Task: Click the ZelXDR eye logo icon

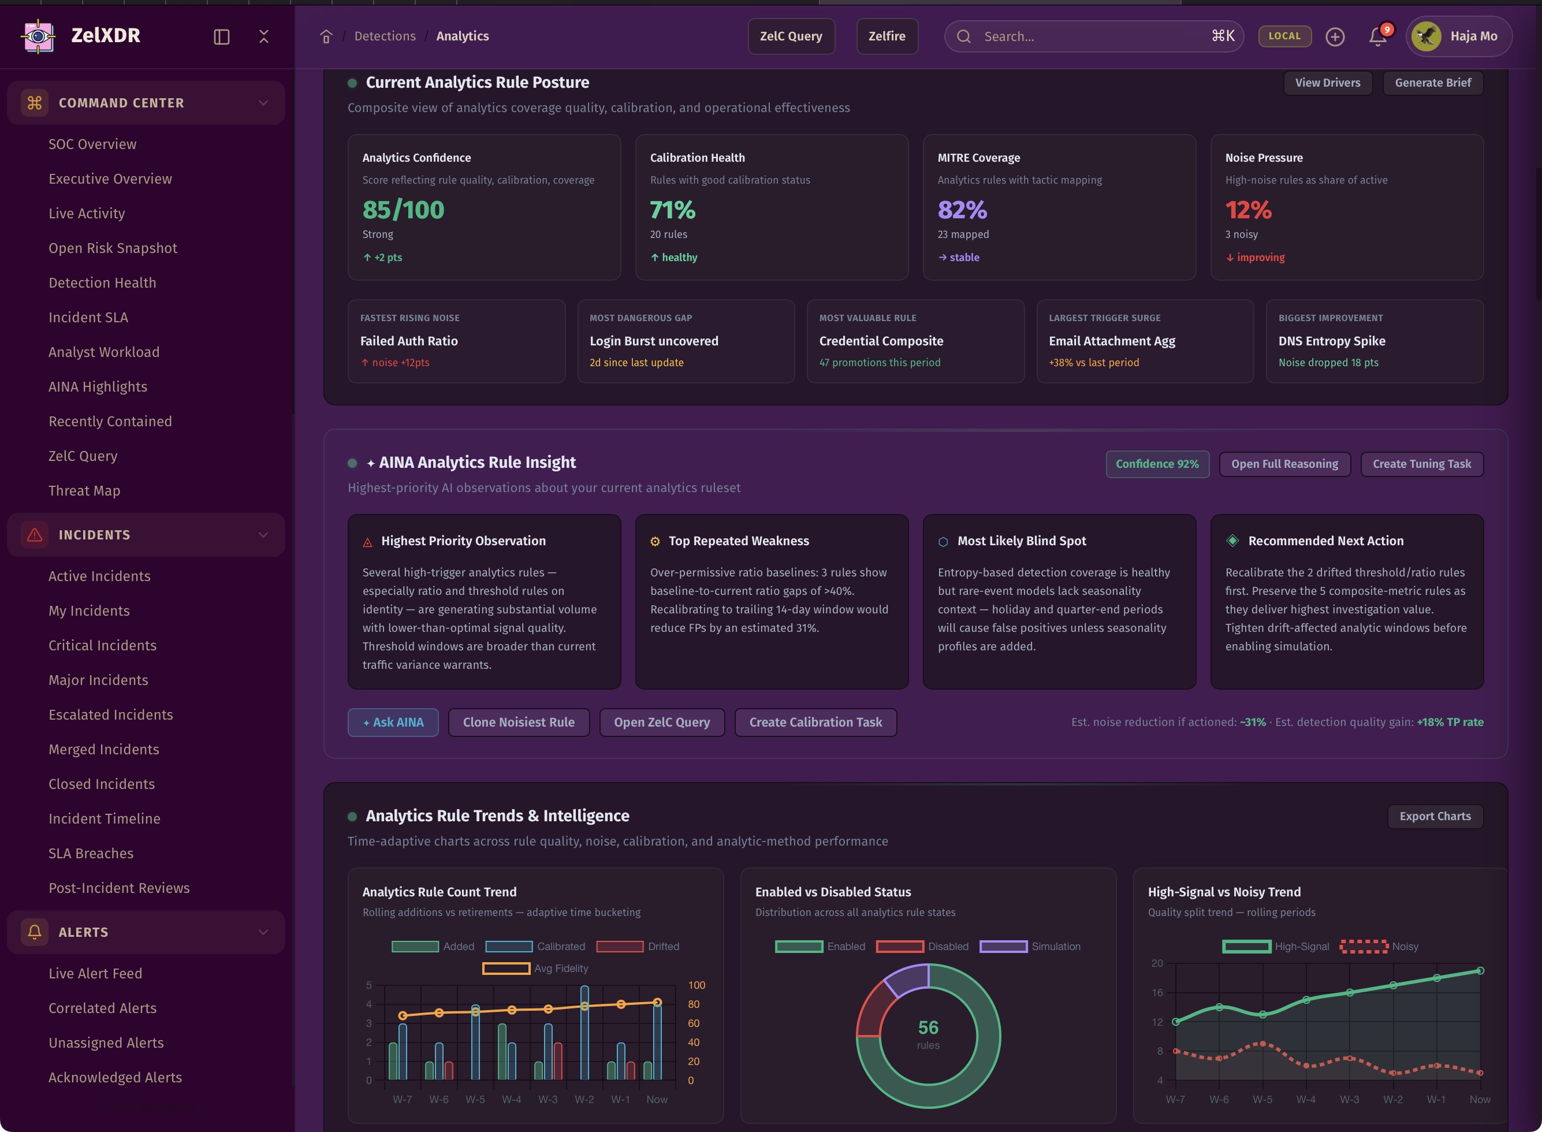Action: [x=38, y=36]
